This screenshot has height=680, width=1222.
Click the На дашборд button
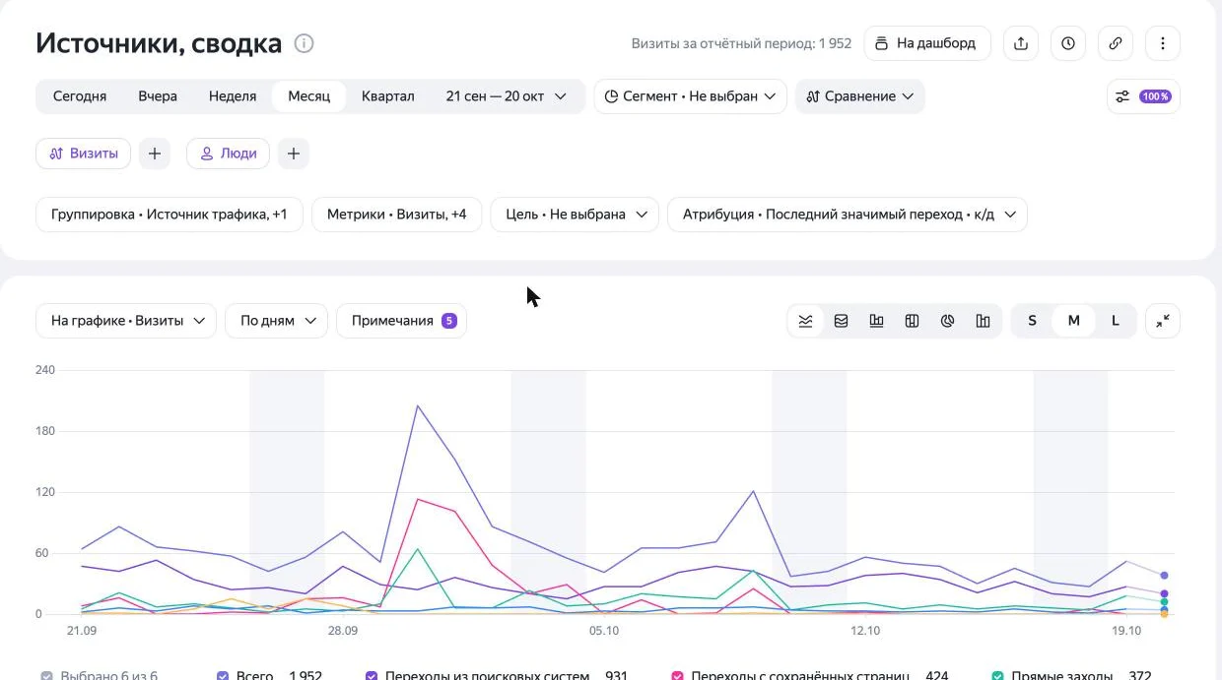(x=927, y=43)
